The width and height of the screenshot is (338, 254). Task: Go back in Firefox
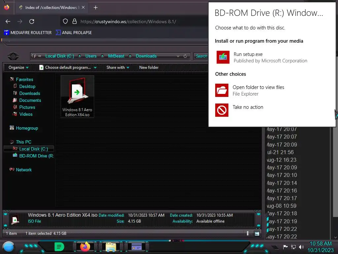(8, 21)
